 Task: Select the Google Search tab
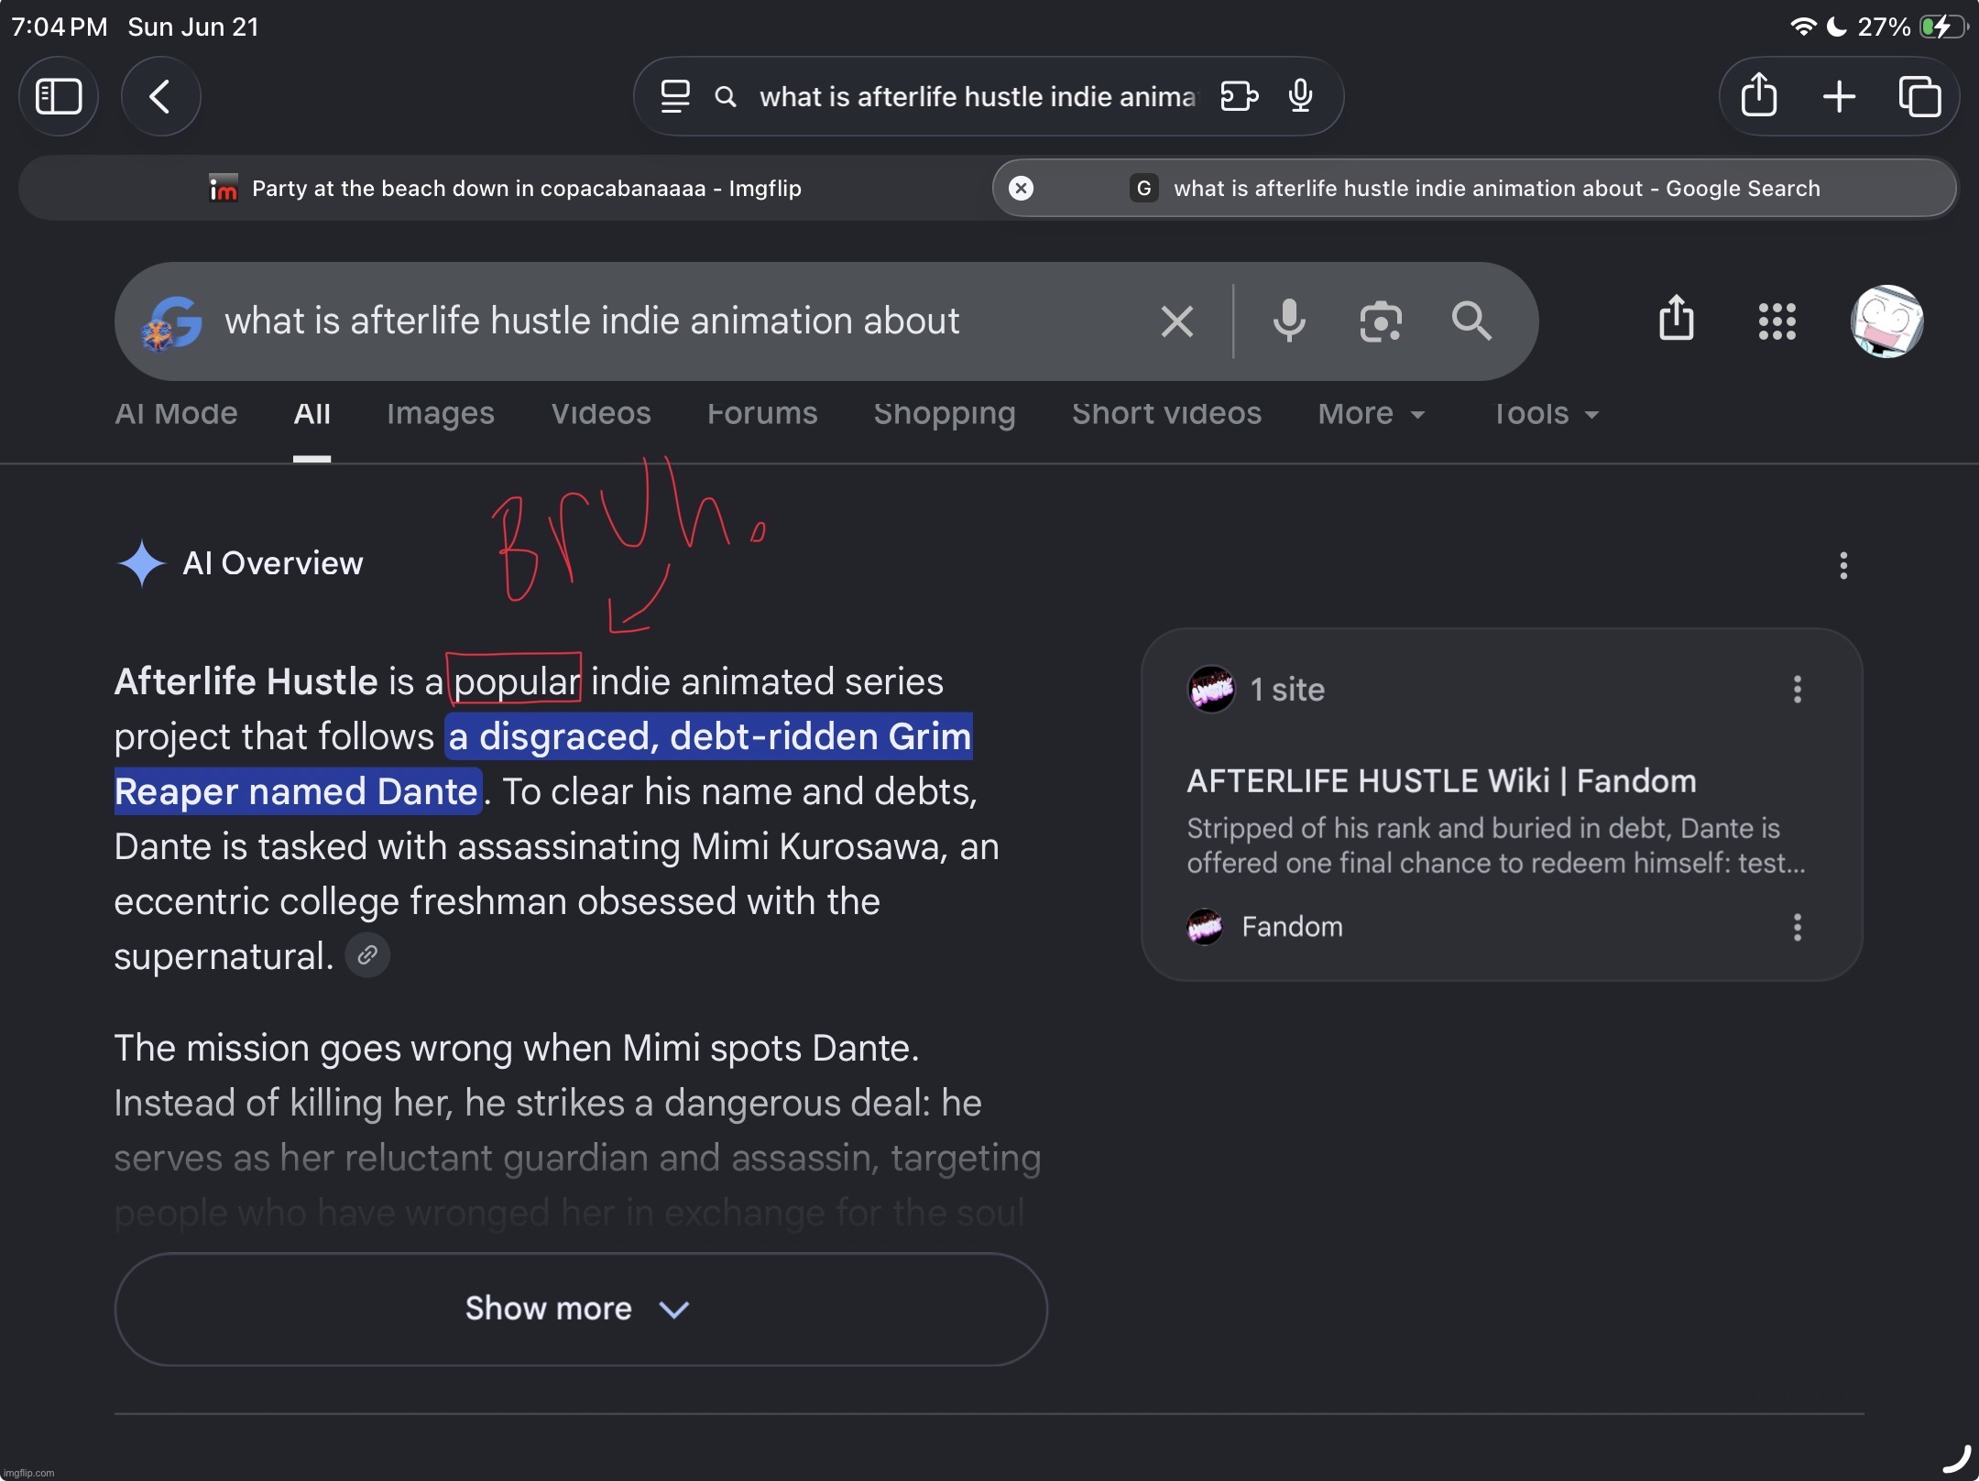(1474, 188)
